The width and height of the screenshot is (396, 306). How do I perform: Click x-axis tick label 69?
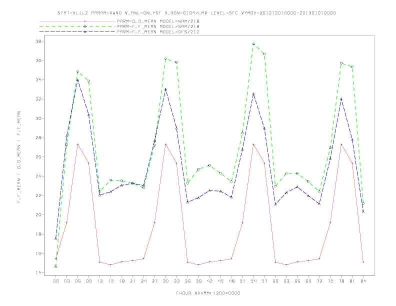[308, 281]
